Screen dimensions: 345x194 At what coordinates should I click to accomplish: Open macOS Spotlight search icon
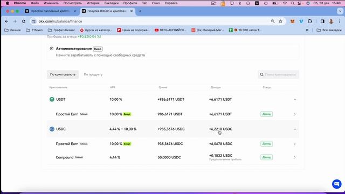292,3
